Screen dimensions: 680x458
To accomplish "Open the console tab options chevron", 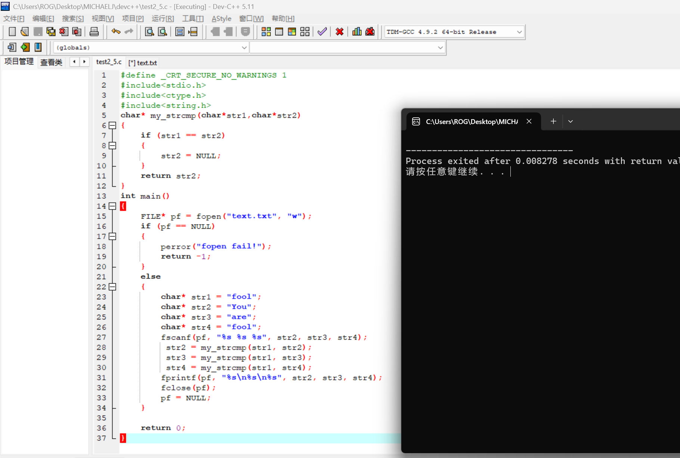I will point(571,121).
